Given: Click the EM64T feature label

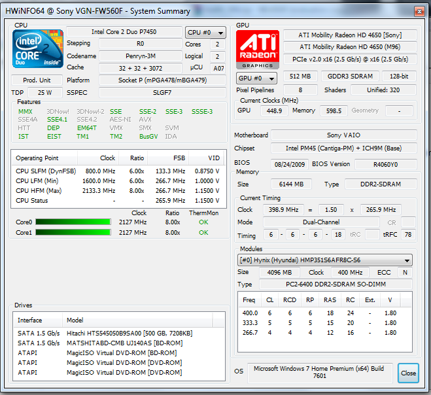Looking at the screenshot, I should click(87, 128).
